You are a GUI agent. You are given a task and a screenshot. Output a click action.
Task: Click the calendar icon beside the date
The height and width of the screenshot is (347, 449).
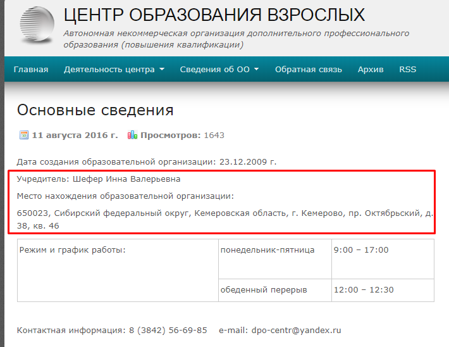pos(23,135)
